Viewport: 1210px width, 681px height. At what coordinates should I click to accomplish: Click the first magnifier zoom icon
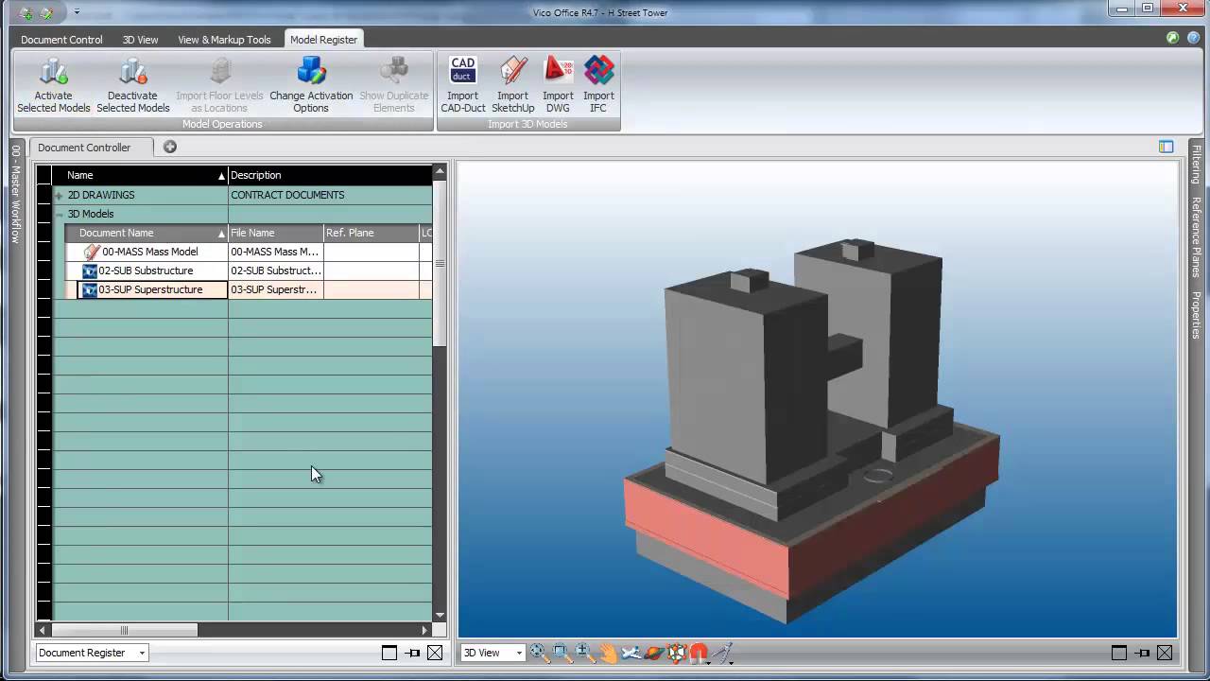(539, 653)
